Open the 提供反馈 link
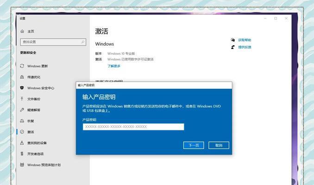The height and width of the screenshot is (185, 314). pos(245,47)
